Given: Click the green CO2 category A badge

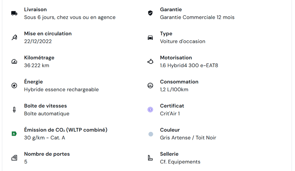Looking at the screenshot, I should pyautogui.click(x=14, y=134).
